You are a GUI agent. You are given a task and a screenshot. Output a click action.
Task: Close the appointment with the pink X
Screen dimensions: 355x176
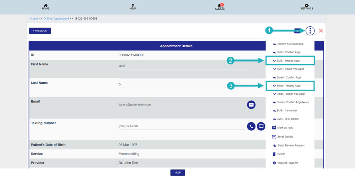click(x=321, y=31)
